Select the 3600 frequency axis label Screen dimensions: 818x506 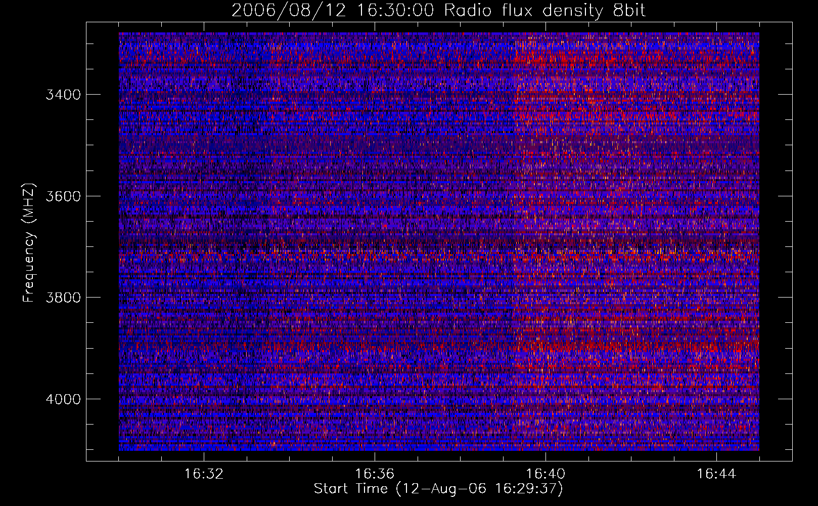tap(63, 196)
